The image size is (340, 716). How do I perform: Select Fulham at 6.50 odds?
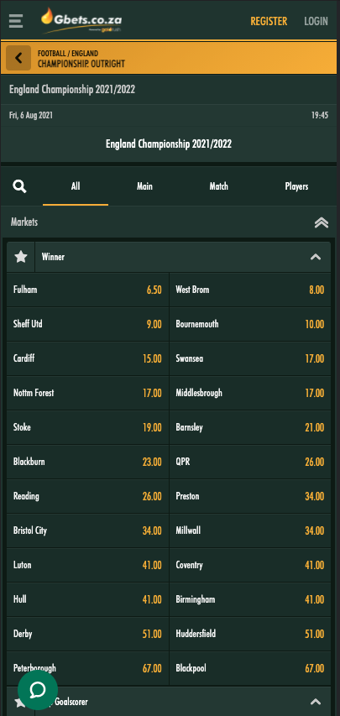(x=88, y=290)
